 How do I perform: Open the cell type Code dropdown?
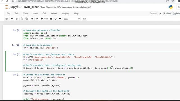(72, 19)
